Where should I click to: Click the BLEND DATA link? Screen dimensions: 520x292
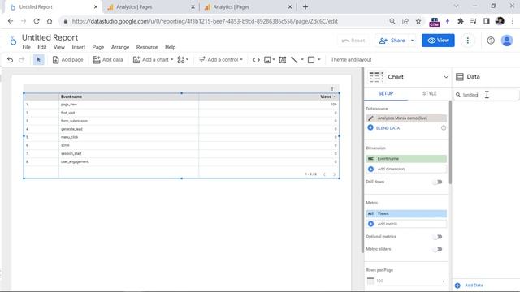[388, 128]
